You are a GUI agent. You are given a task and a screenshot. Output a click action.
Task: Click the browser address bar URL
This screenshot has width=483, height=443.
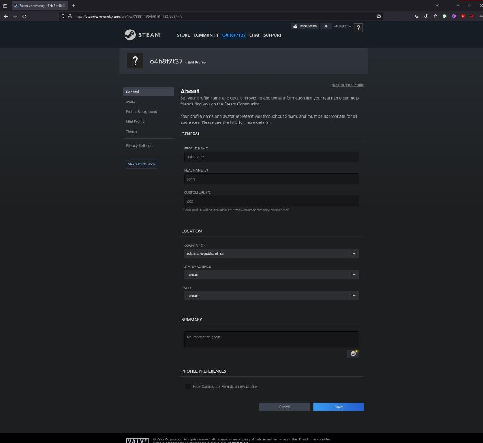click(128, 17)
